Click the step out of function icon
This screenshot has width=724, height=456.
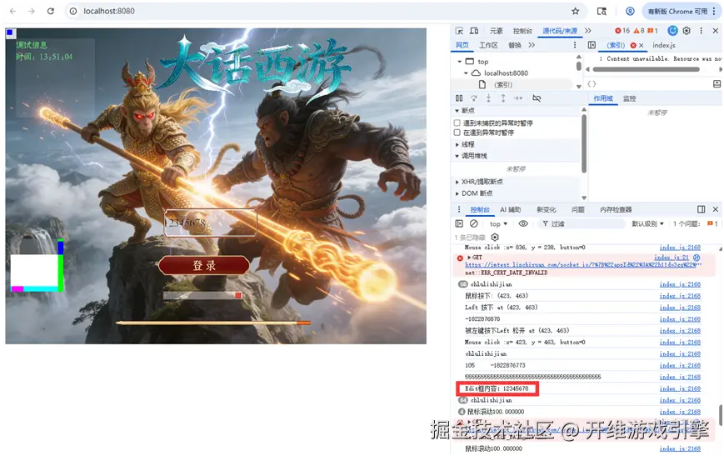pos(503,98)
